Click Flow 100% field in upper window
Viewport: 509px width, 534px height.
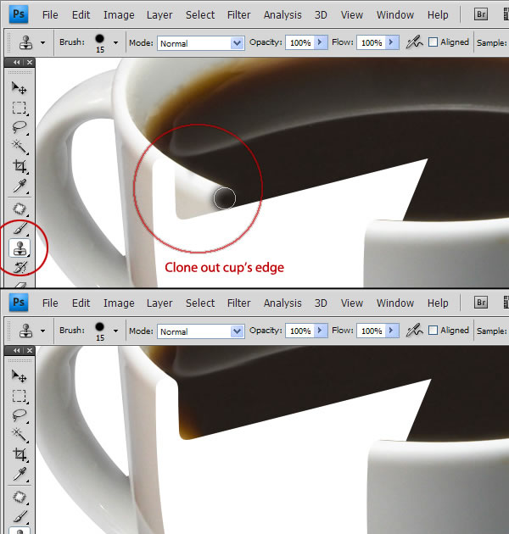[372, 42]
